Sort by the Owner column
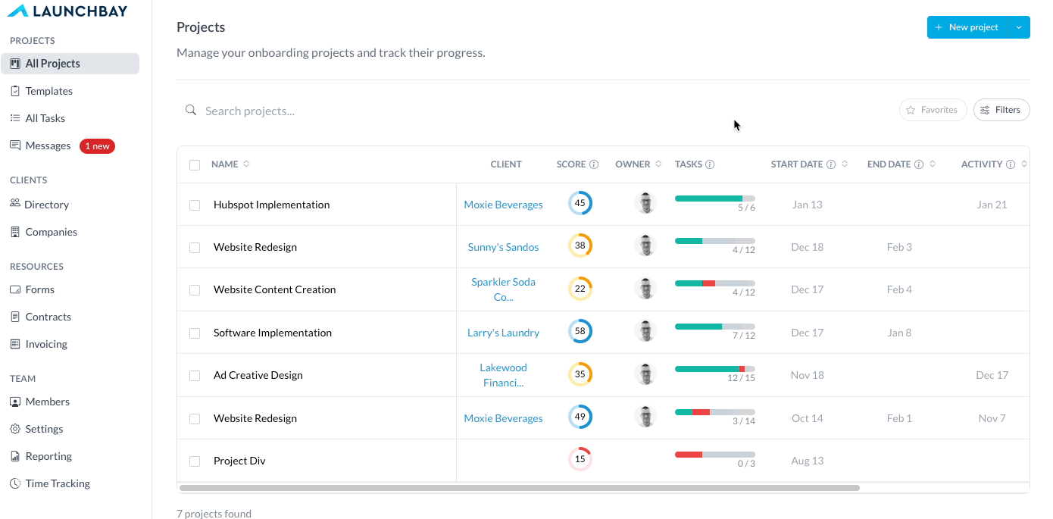The height and width of the screenshot is (519, 1053). point(658,164)
